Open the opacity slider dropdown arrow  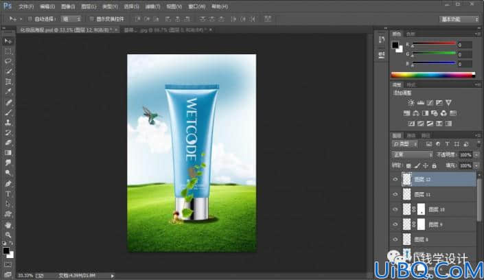coord(476,154)
